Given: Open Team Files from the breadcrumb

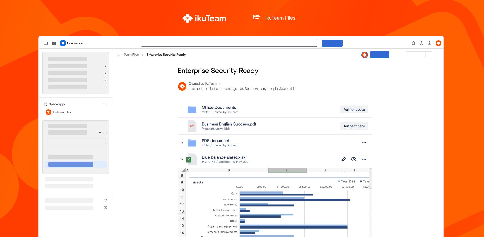Looking at the screenshot, I should (131, 55).
